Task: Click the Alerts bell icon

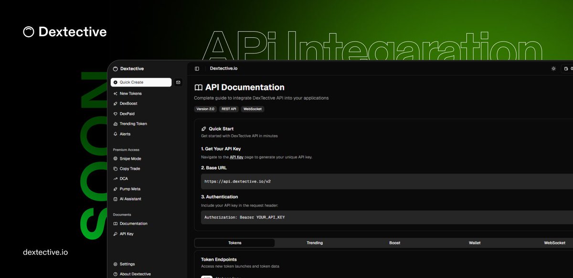Action: tap(115, 134)
